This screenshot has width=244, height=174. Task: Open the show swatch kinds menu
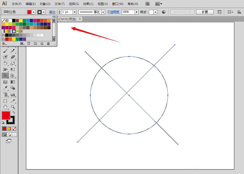click(x=22, y=44)
